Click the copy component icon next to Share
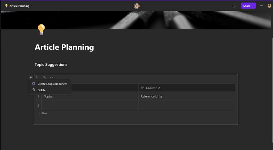 [x=234, y=6]
